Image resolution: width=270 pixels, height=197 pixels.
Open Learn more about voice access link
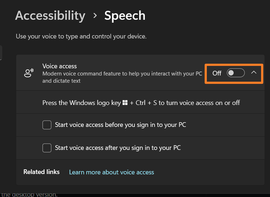[111, 172]
